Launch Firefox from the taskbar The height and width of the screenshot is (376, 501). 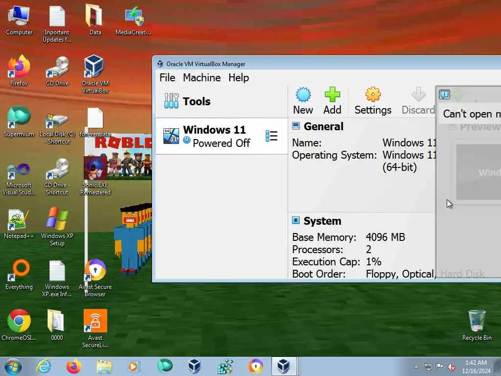point(73,366)
